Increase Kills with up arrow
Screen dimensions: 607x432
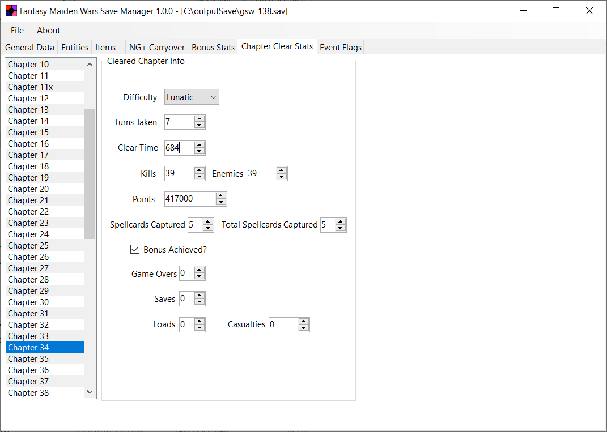[199, 170]
